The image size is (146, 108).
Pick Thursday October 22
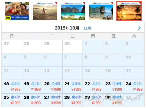pos(93,87)
